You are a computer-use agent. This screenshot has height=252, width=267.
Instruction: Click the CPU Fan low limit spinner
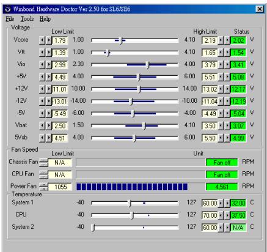pos(43,175)
